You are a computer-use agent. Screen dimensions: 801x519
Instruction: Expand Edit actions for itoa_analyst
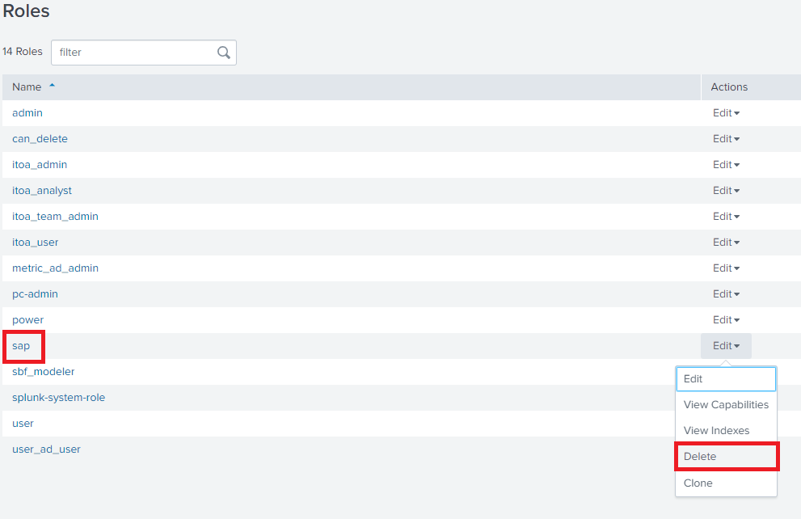coord(726,191)
